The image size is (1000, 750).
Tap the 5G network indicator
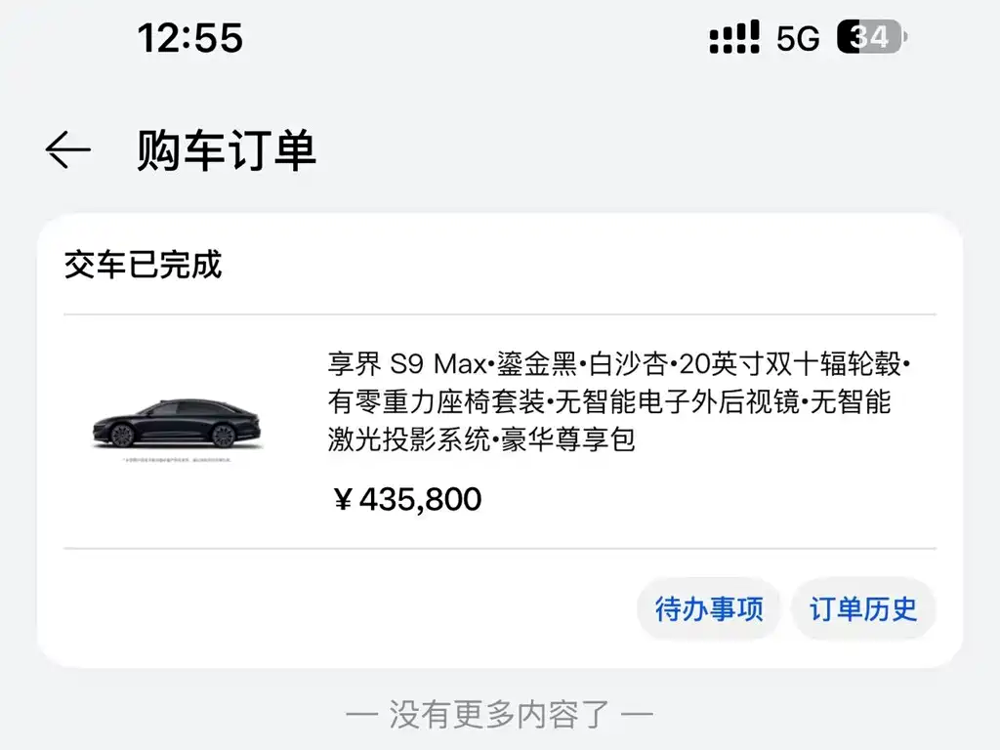pos(797,39)
